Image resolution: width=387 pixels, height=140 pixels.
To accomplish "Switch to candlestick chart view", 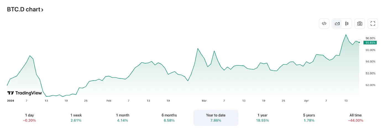I will (347, 23).
